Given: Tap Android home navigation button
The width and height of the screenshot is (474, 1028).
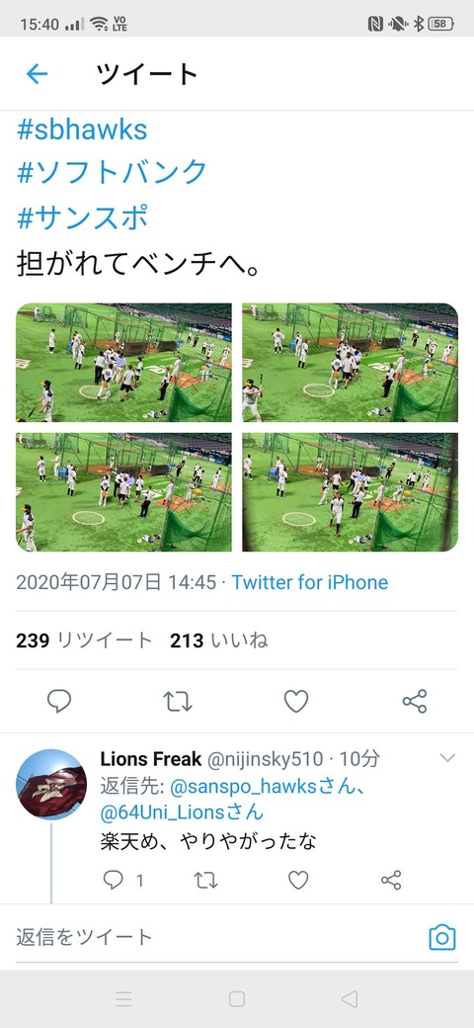Looking at the screenshot, I should 237,998.
